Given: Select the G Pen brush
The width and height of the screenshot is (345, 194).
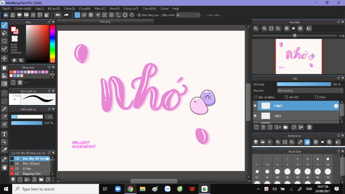Looking at the screenshot, I should pos(30,169).
